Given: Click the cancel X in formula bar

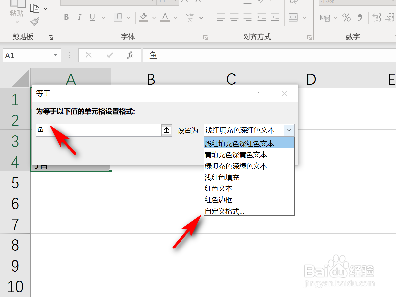Looking at the screenshot, I should click(88, 55).
